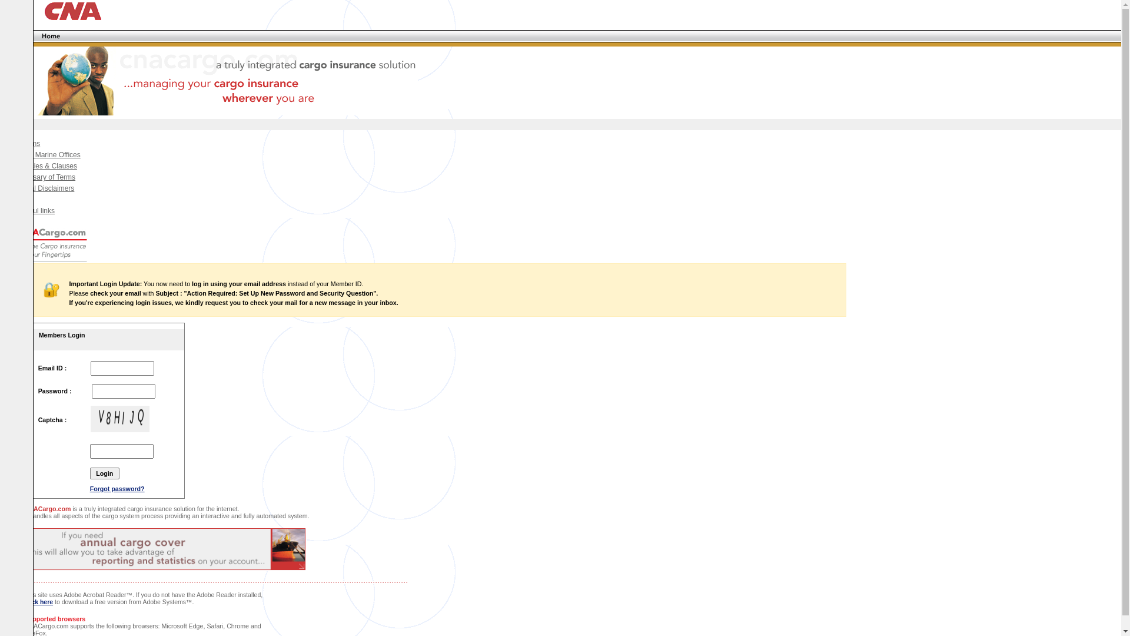
Task: Click the captcha image V8HIJQ
Action: pyautogui.click(x=120, y=419)
